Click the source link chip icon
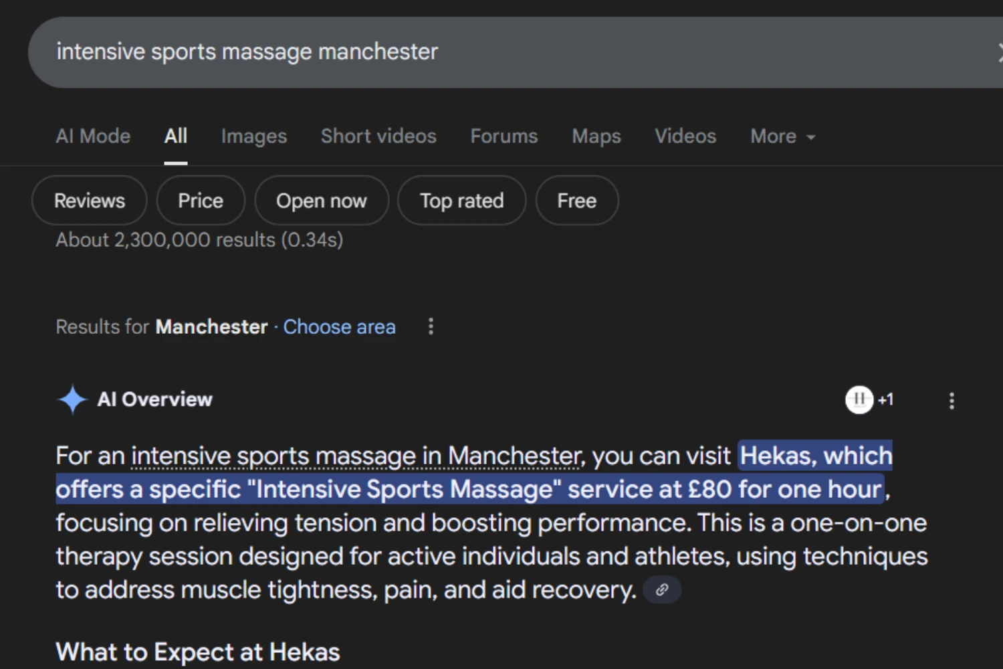This screenshot has height=669, width=1003. pyautogui.click(x=662, y=590)
